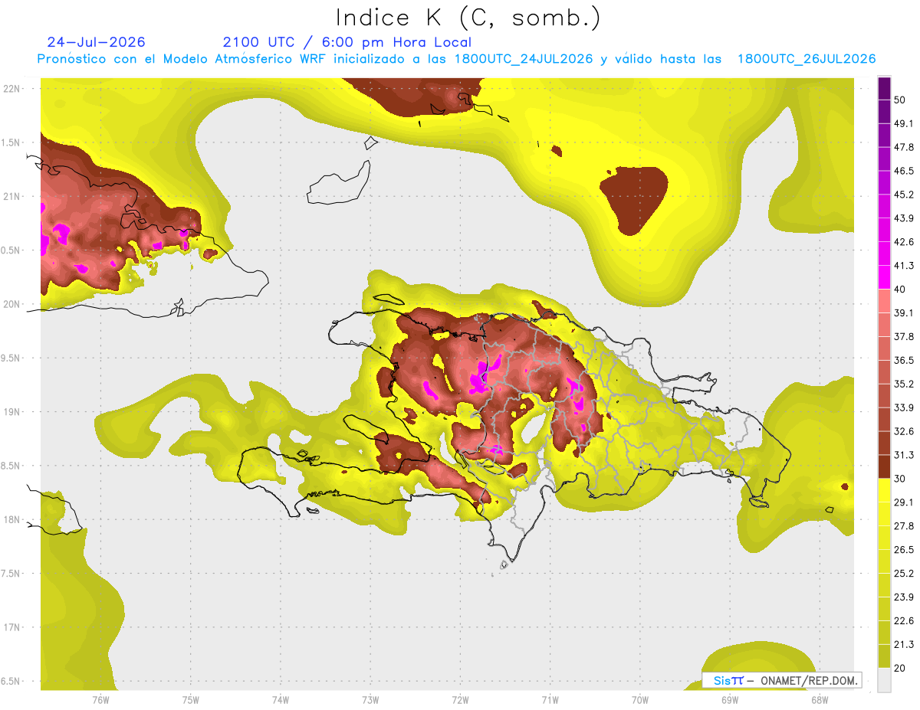Click the "37.8" color scale label
The image size is (920, 710).
pos(904,336)
